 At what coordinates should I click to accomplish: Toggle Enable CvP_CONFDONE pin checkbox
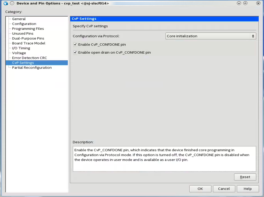75,44
